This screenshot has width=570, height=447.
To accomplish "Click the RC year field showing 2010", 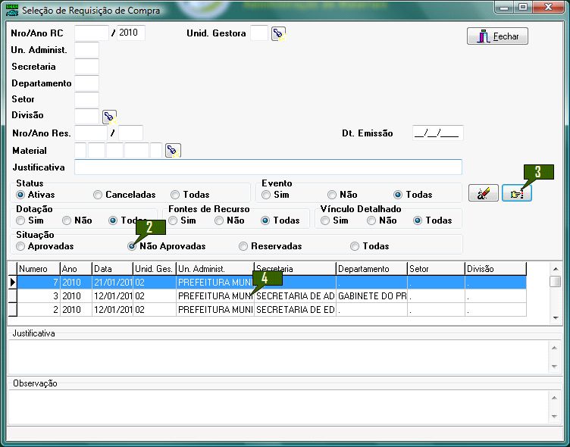I will 131,33.
